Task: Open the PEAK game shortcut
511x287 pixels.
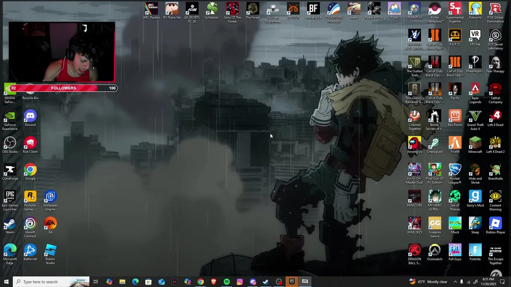Action: 394,11
